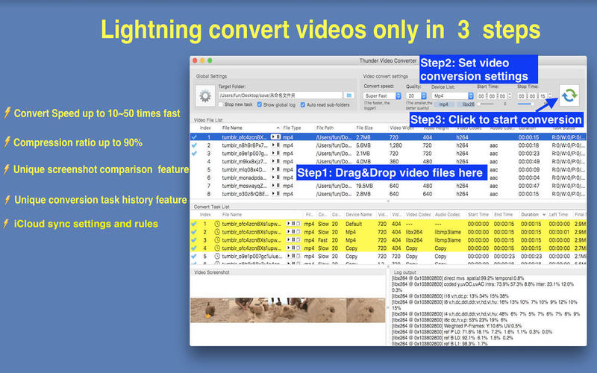The image size is (597, 373).
Task: Sort convert tasks by Video Codec column
Action: coord(419,215)
